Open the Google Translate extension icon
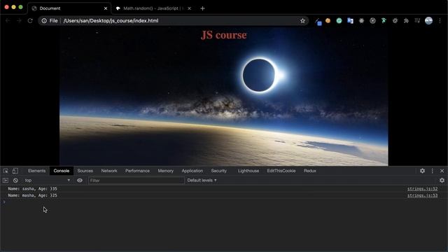The image size is (448, 252). [x=350, y=20]
